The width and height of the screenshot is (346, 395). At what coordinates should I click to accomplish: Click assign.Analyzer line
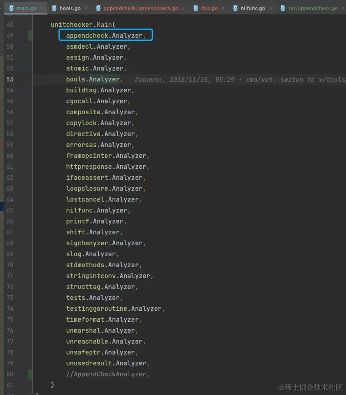[96, 57]
